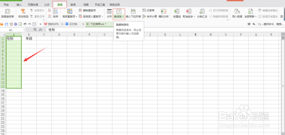Expand the 取消组合 dropdown arrow
The image size is (285, 135).
pos(194,17)
